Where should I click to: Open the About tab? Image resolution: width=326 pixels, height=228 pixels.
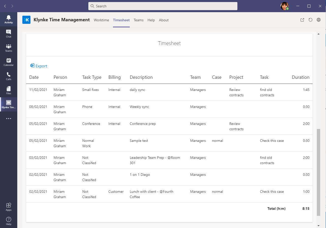(164, 20)
